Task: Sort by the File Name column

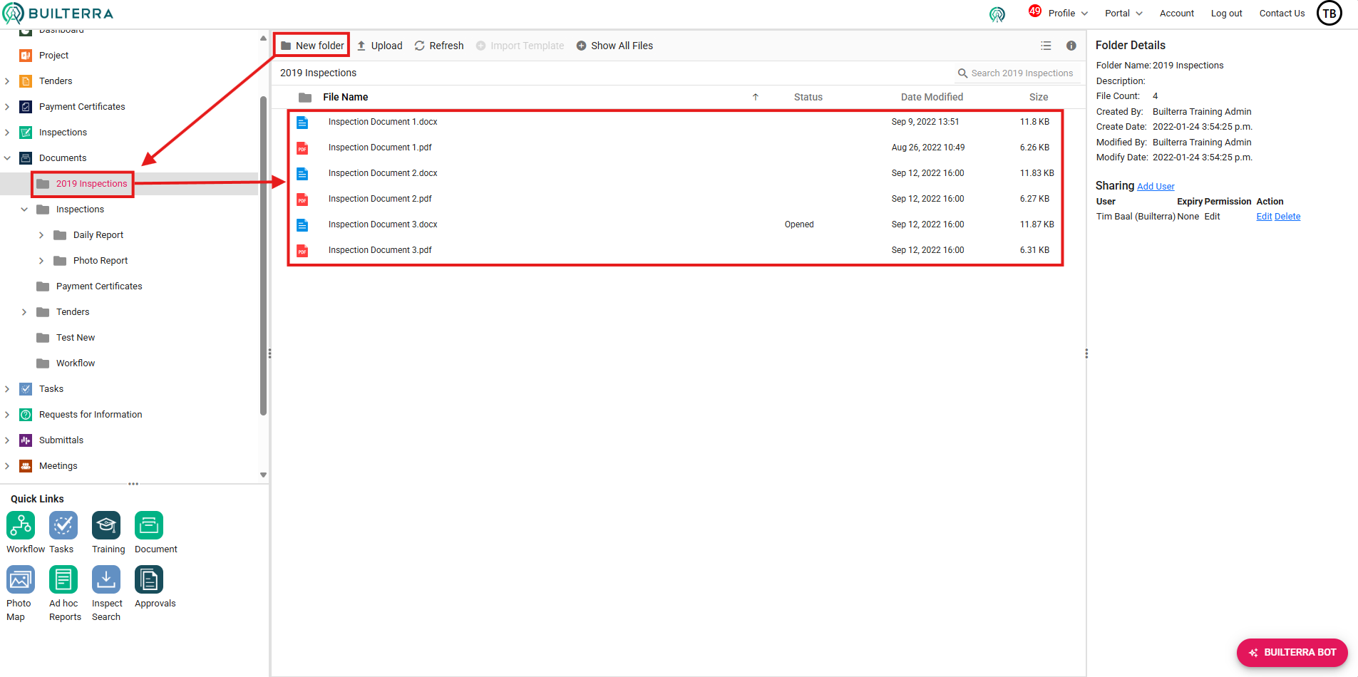Action: coord(346,98)
